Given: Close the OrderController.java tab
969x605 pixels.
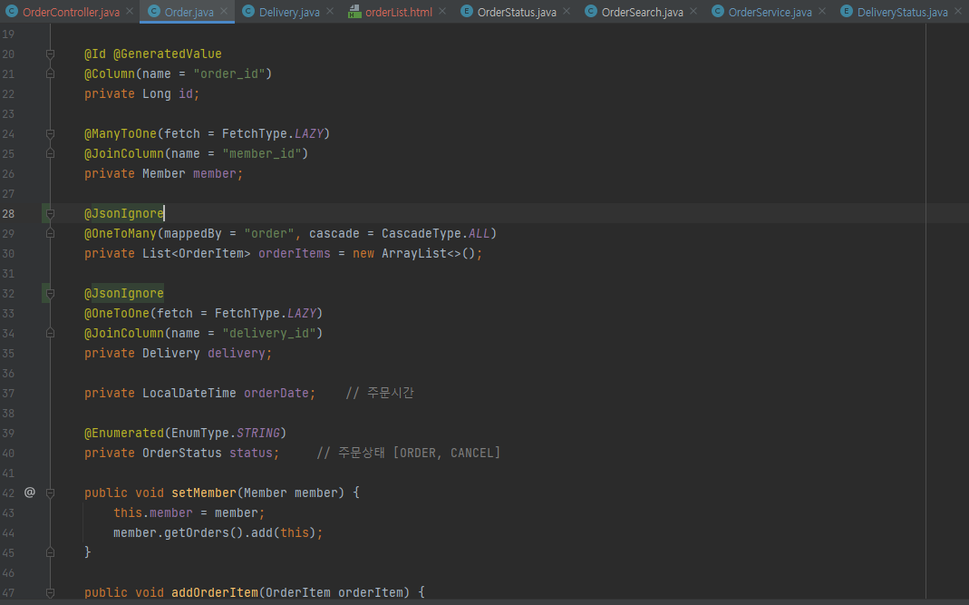Looking at the screenshot, I should pos(129,12).
